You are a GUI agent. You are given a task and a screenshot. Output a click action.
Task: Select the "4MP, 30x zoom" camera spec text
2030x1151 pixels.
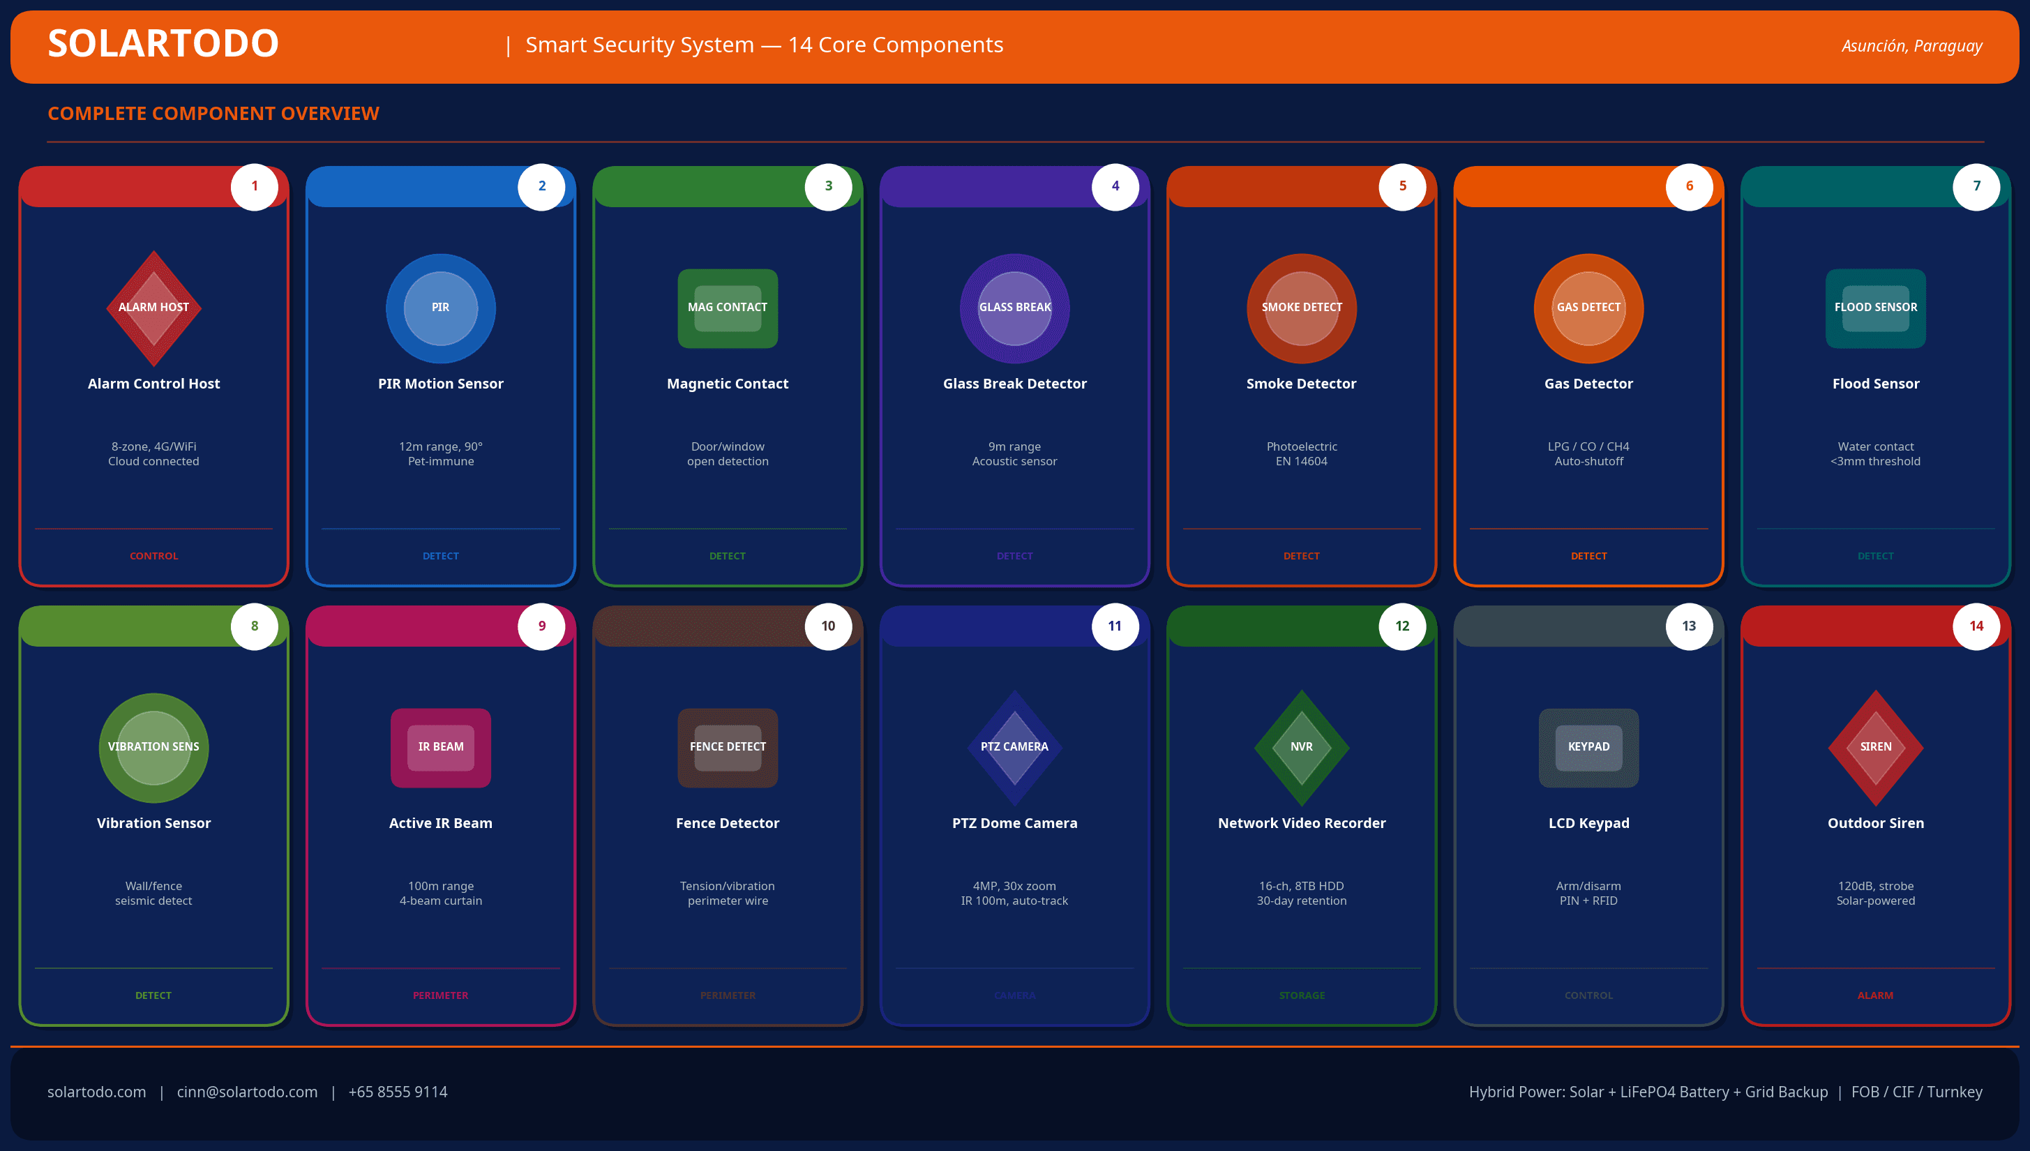click(x=1014, y=886)
